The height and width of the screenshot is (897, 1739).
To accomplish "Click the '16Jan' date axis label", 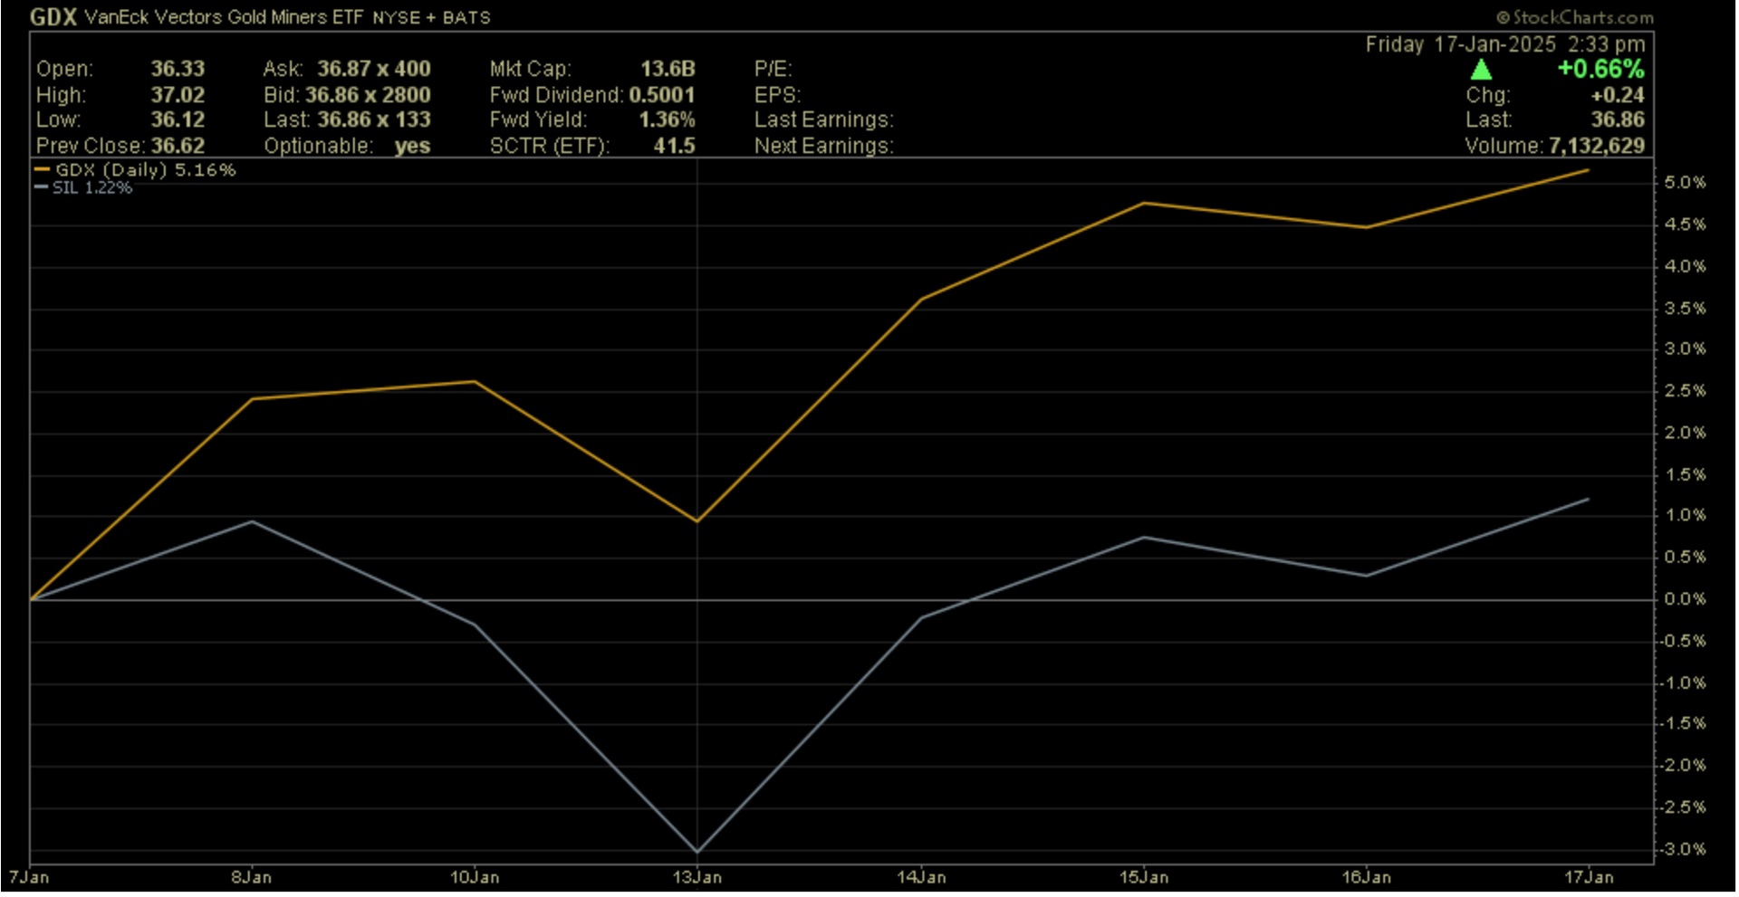I will [x=1367, y=877].
